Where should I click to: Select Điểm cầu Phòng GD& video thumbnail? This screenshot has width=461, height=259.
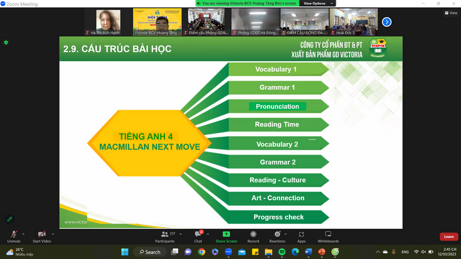point(206,22)
